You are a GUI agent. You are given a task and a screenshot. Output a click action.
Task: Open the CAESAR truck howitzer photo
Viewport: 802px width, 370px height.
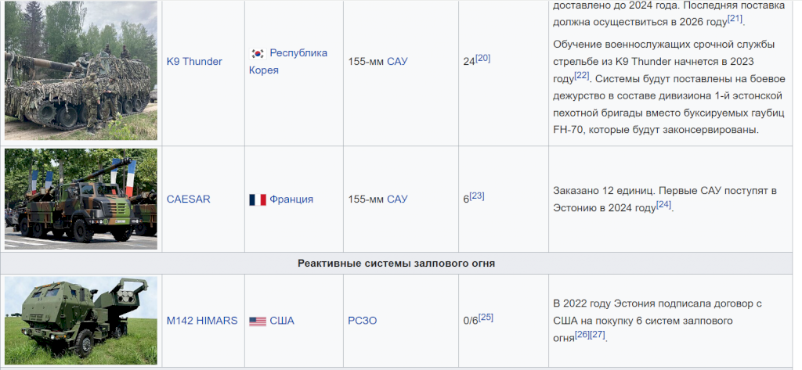click(81, 199)
